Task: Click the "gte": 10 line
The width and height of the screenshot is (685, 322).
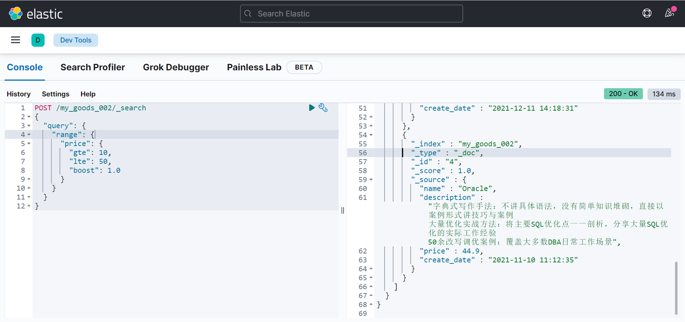Action: pos(90,152)
